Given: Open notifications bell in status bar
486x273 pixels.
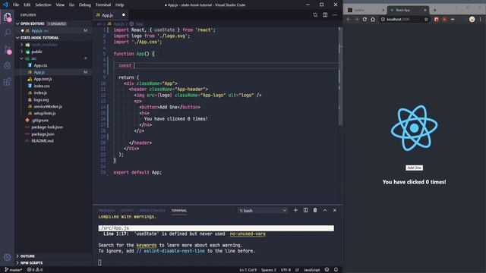Looking at the screenshot, I should (x=336, y=270).
